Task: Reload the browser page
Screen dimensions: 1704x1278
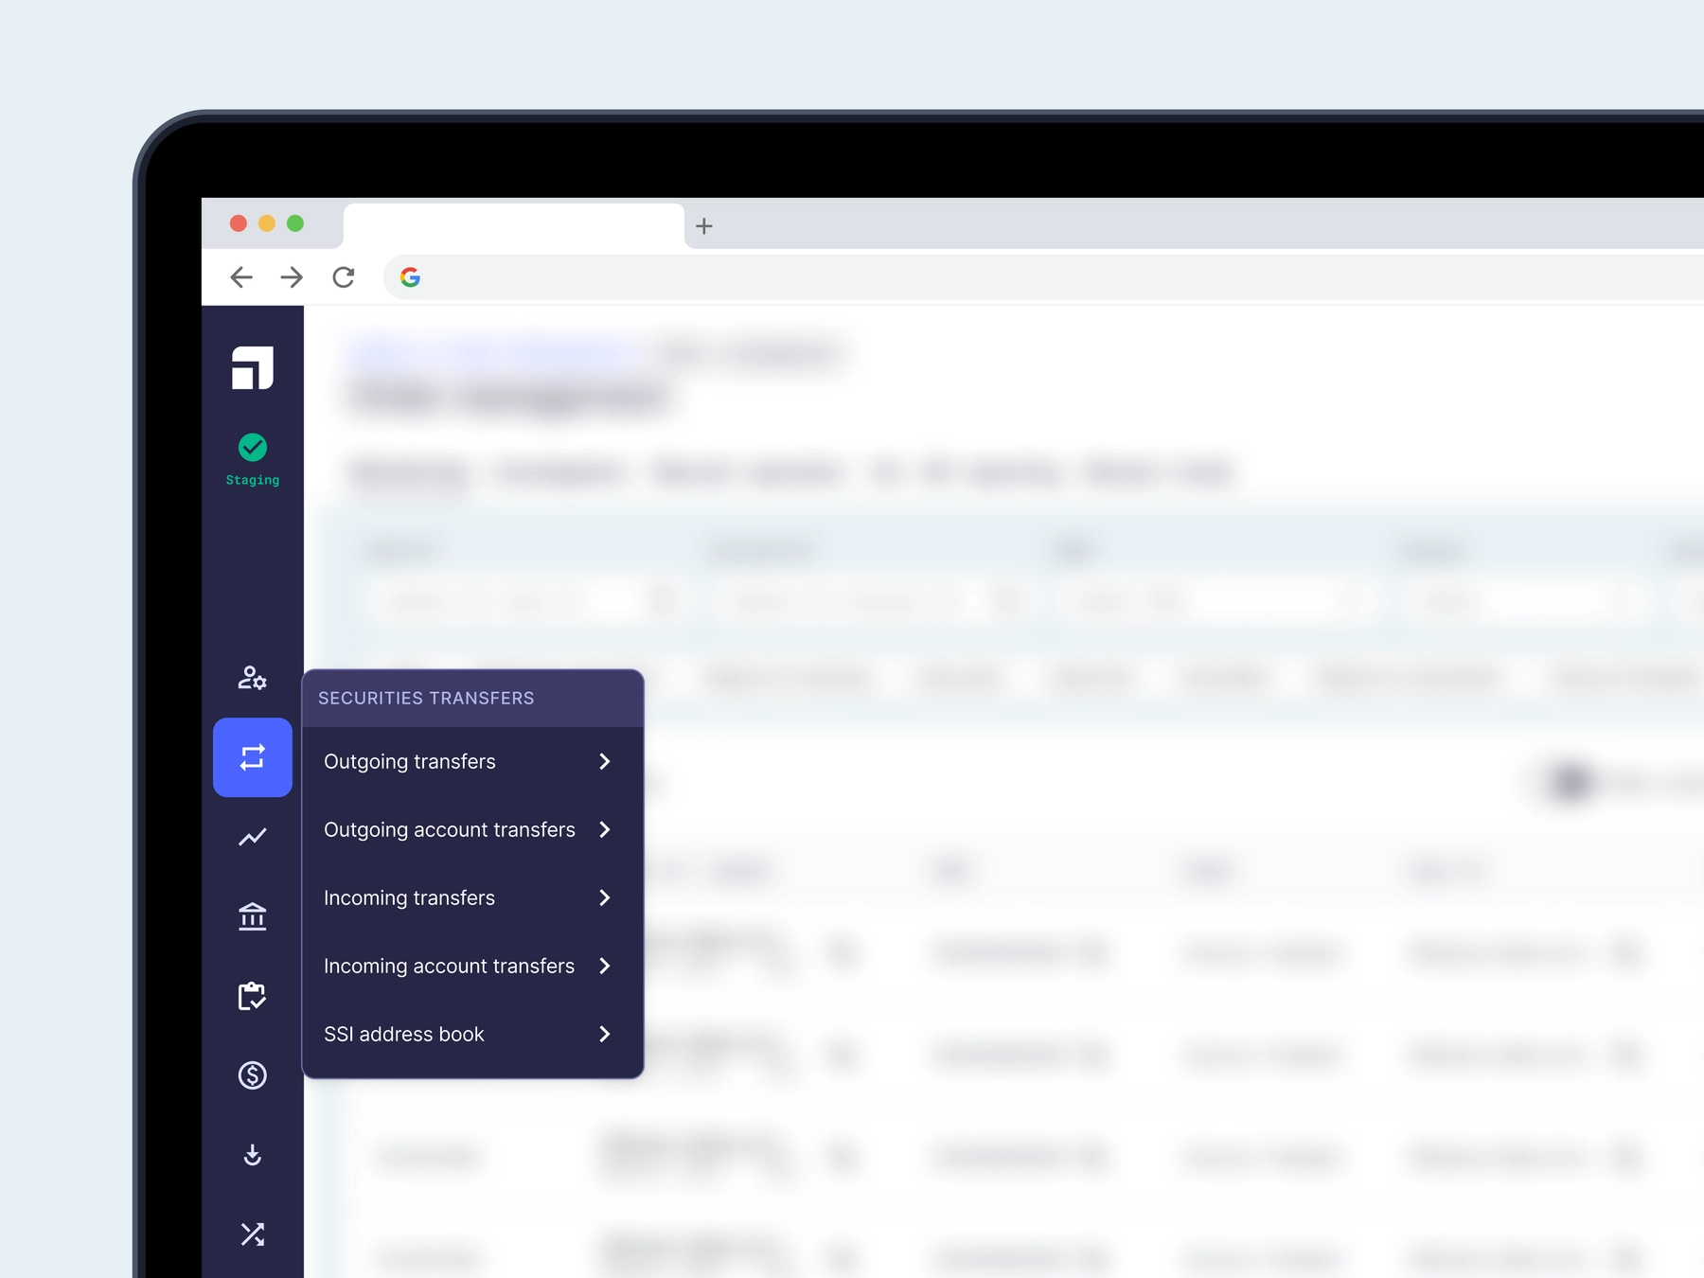Action: click(344, 277)
